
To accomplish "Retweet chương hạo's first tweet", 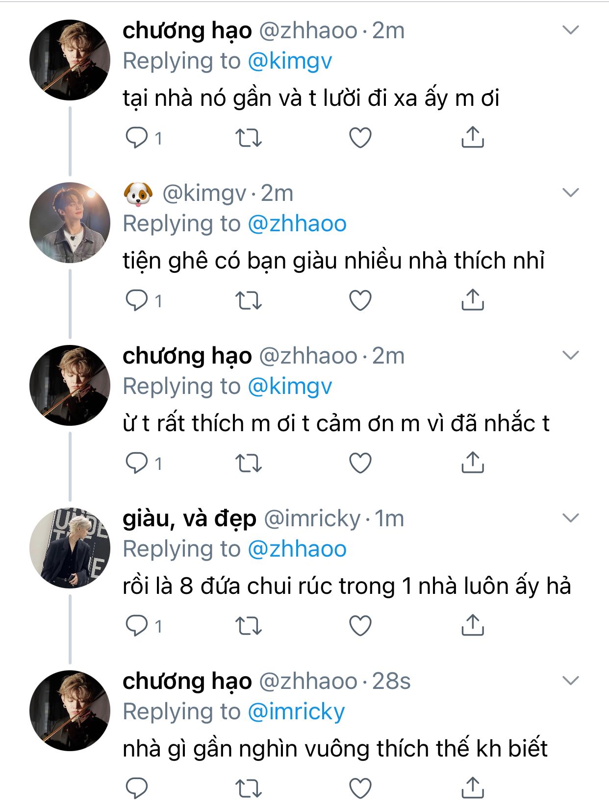I will (x=249, y=138).
